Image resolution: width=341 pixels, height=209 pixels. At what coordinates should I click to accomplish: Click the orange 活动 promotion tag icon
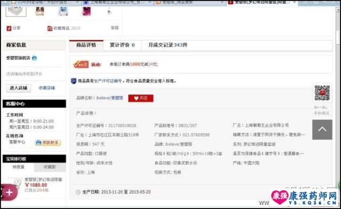(x=81, y=65)
